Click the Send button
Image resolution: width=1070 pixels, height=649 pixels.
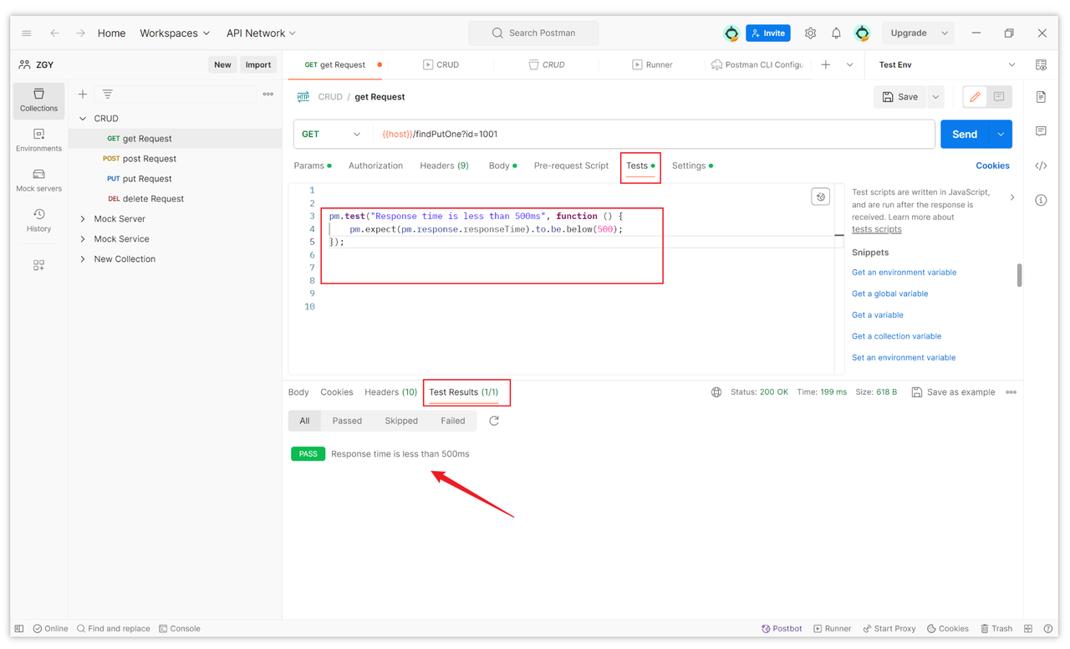[x=965, y=134]
